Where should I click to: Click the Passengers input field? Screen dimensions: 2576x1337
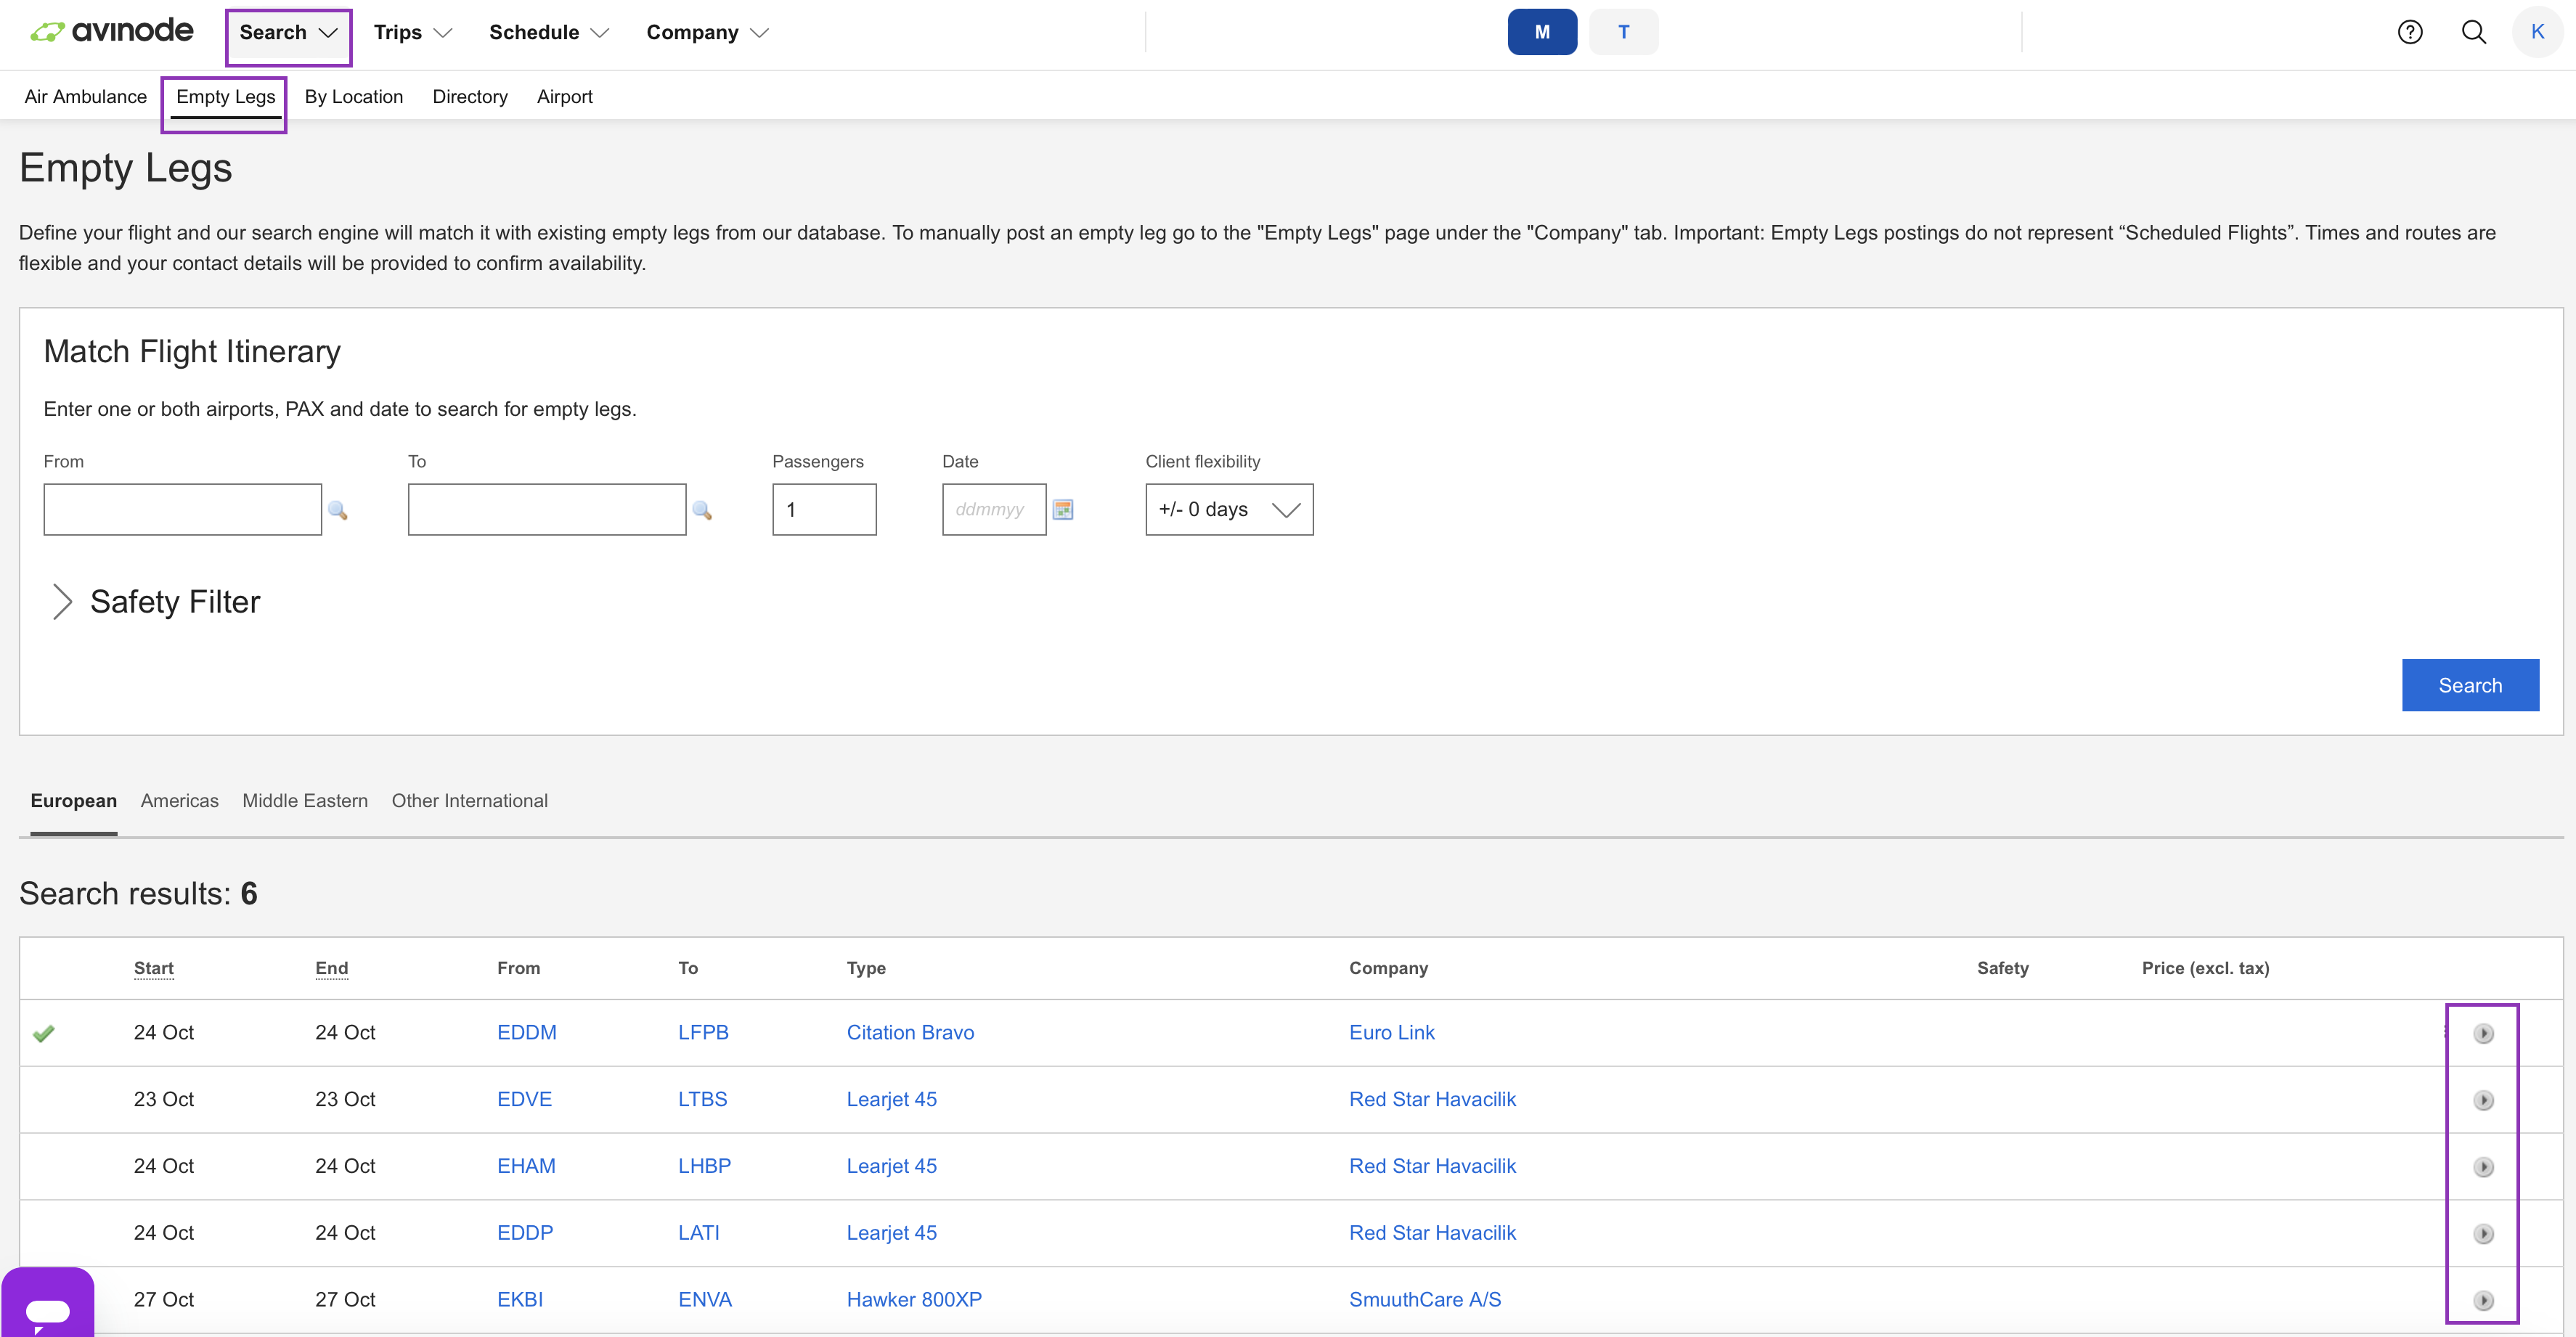[823, 510]
